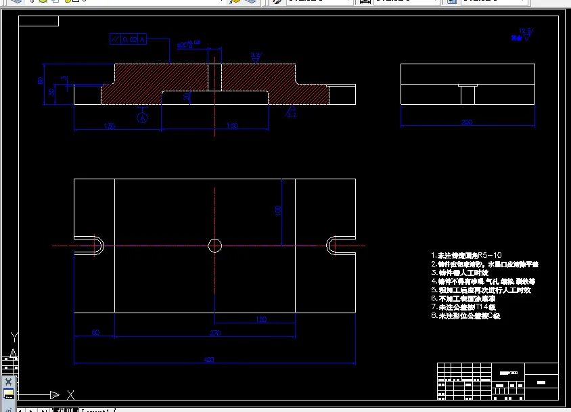
Task: Select the 270 dimension in plan view
Action: point(215,333)
